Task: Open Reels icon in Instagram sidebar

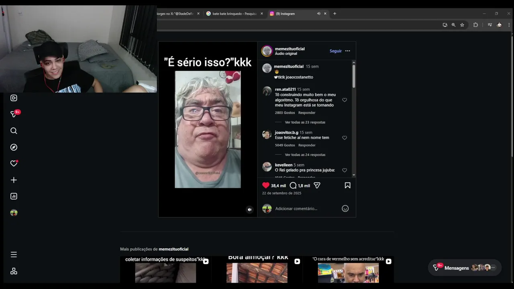Action: (x=14, y=98)
